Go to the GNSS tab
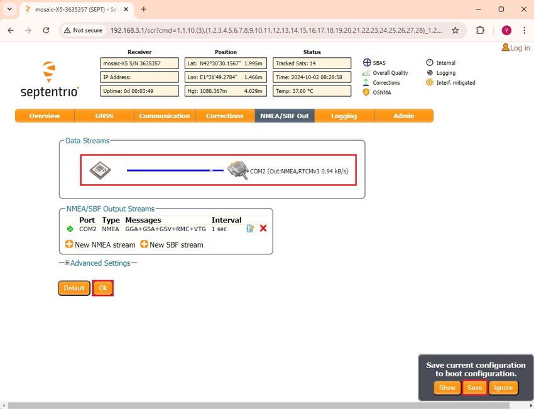 click(104, 116)
